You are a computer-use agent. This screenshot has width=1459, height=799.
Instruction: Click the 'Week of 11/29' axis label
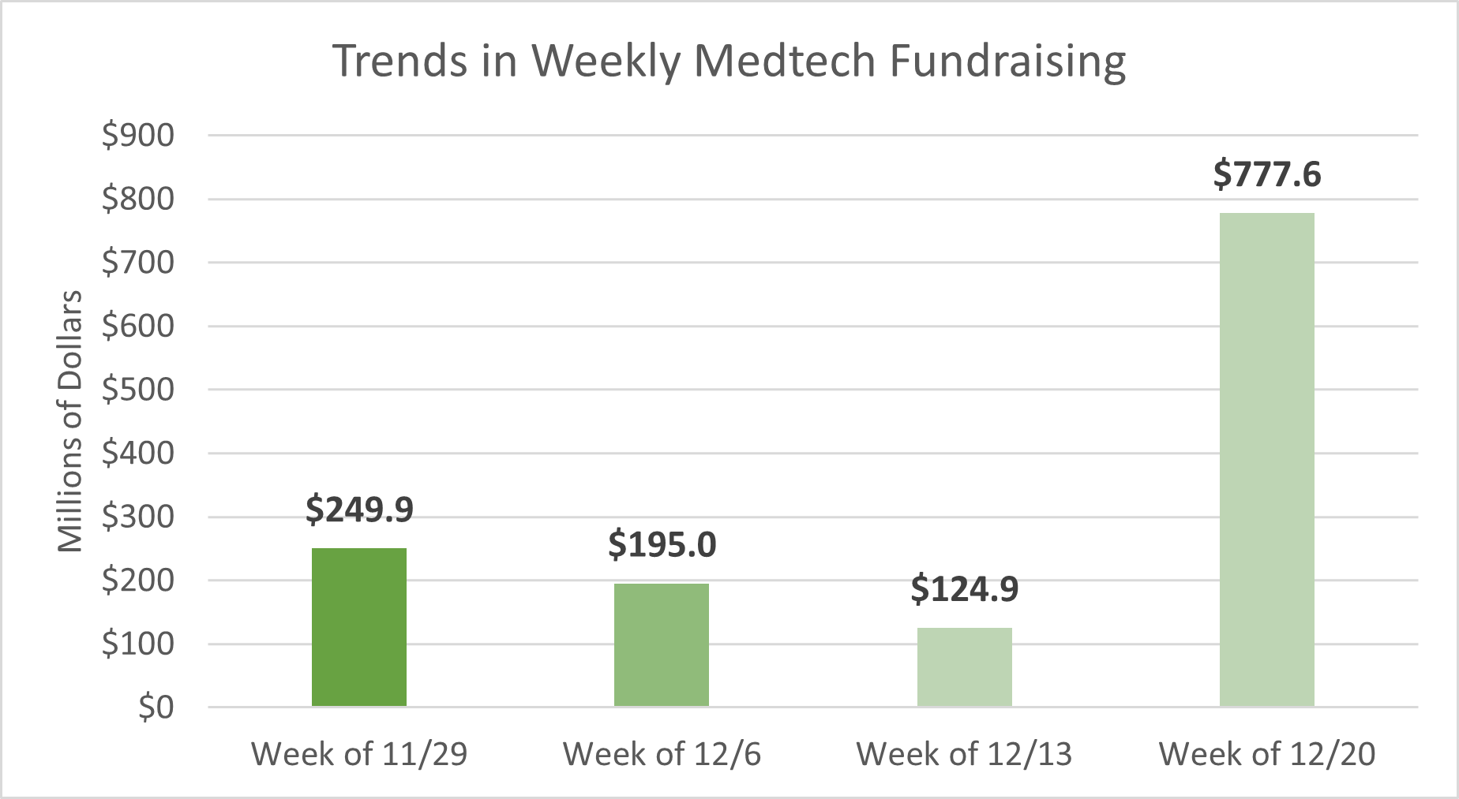pyautogui.click(x=359, y=754)
